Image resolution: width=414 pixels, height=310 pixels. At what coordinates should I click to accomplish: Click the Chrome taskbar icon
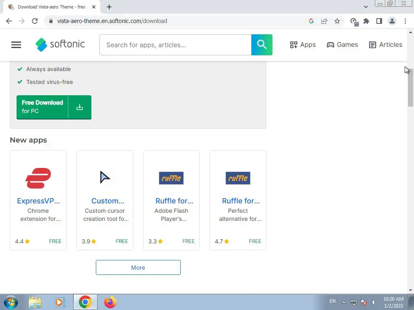85,302
